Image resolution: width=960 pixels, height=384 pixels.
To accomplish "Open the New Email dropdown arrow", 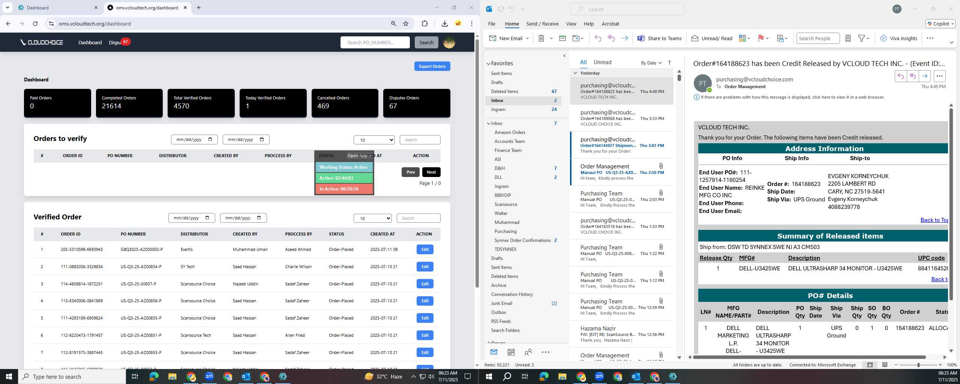I will click(527, 38).
